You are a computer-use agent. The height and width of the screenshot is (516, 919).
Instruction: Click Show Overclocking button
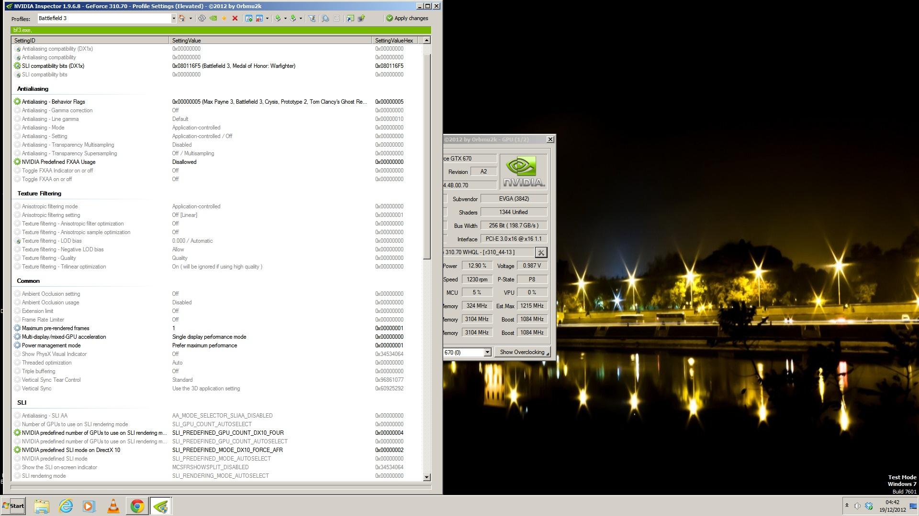click(x=522, y=352)
